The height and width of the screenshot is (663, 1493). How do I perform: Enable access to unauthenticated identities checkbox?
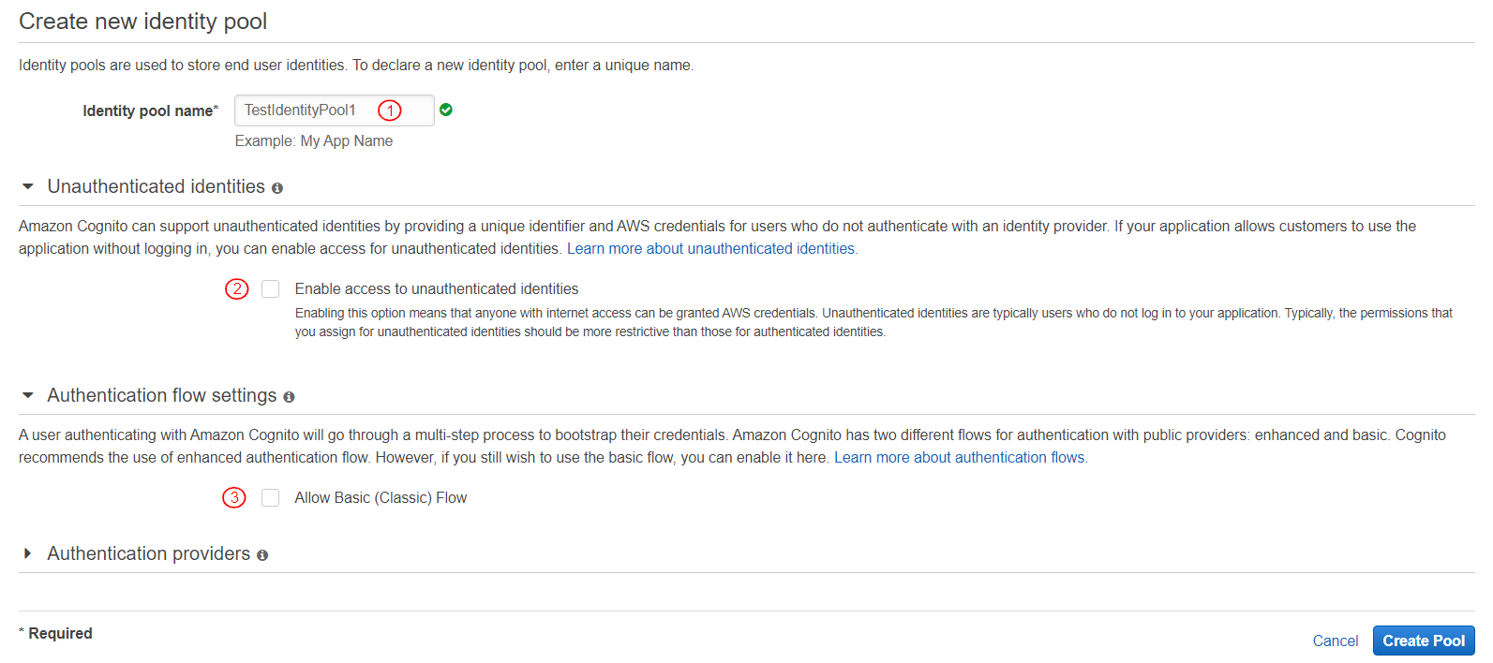271,288
